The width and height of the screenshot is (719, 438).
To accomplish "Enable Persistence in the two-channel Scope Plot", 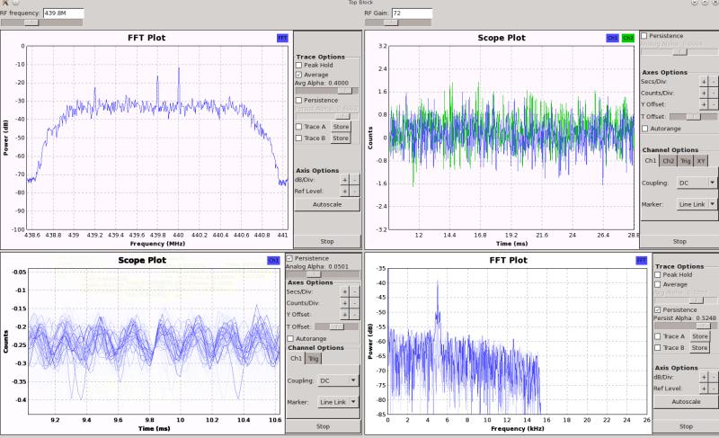I will (x=644, y=36).
